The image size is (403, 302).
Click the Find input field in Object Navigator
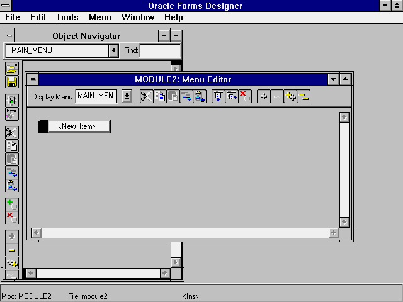point(160,50)
